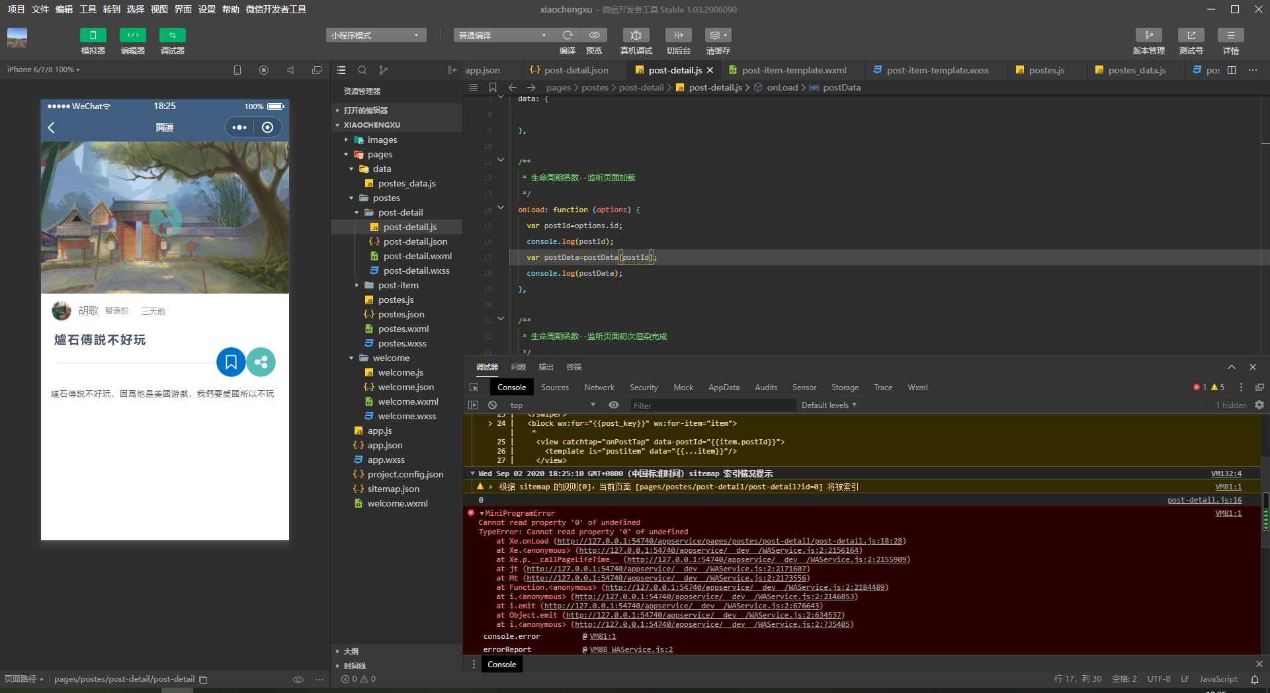
Task: Open the Default levels dropdown
Action: pyautogui.click(x=829, y=405)
